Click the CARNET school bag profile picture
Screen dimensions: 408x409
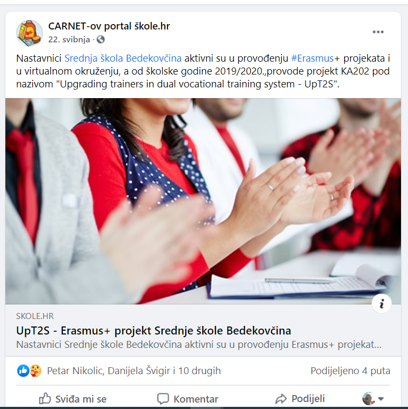pyautogui.click(x=30, y=33)
